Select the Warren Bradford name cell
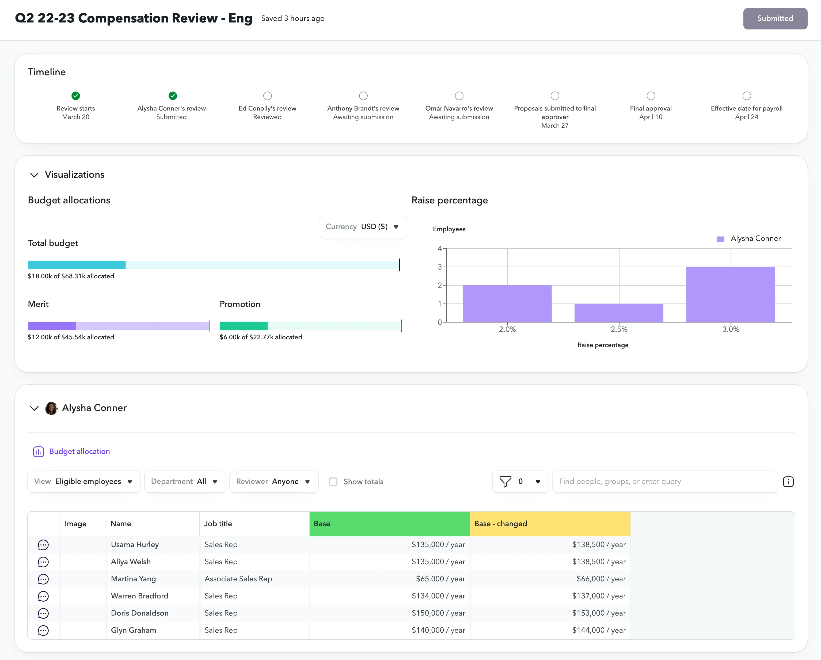The width and height of the screenshot is (821, 660). coord(153,596)
